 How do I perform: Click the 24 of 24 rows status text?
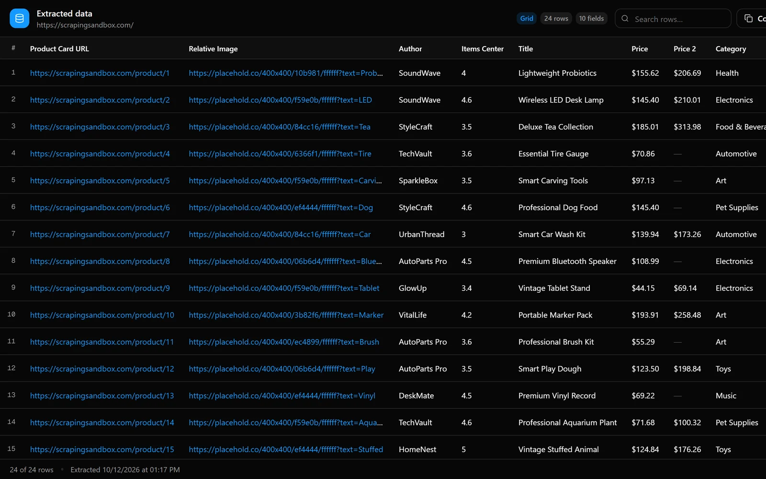point(32,470)
